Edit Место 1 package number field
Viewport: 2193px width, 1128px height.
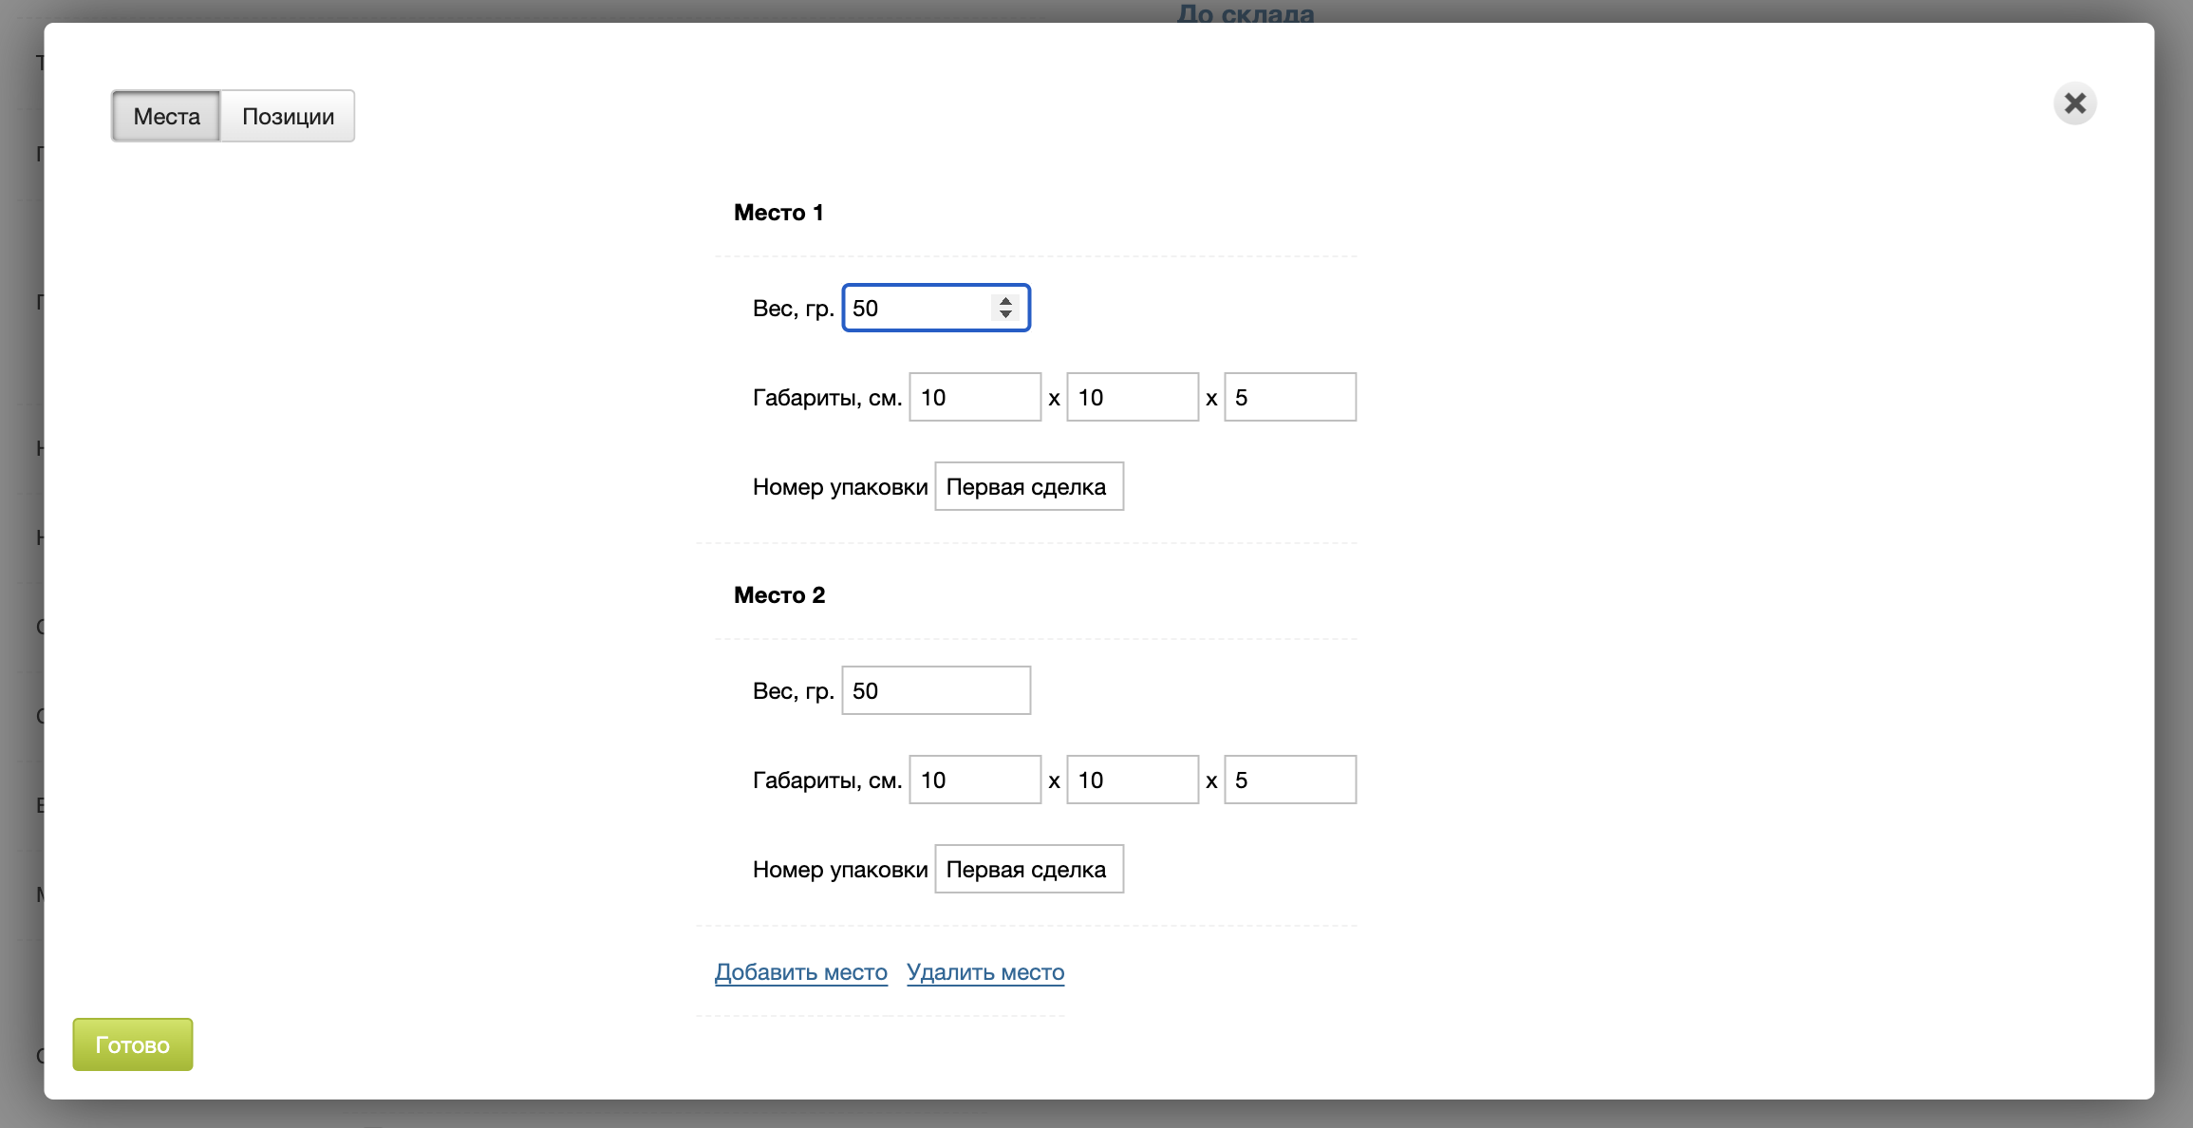(x=1028, y=486)
